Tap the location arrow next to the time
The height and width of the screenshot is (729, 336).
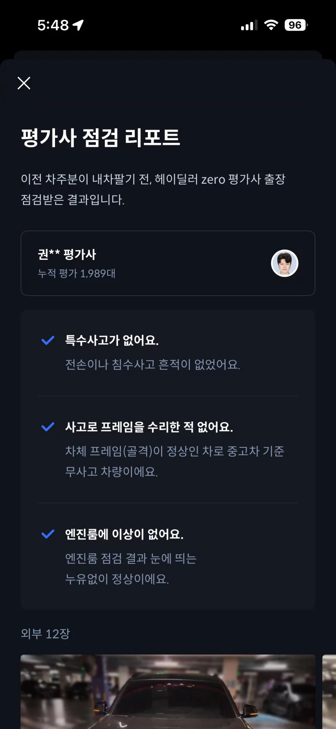tap(78, 25)
